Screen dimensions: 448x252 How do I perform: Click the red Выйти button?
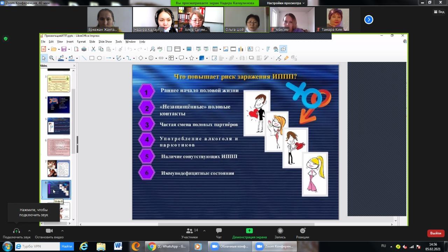pyautogui.click(x=435, y=233)
